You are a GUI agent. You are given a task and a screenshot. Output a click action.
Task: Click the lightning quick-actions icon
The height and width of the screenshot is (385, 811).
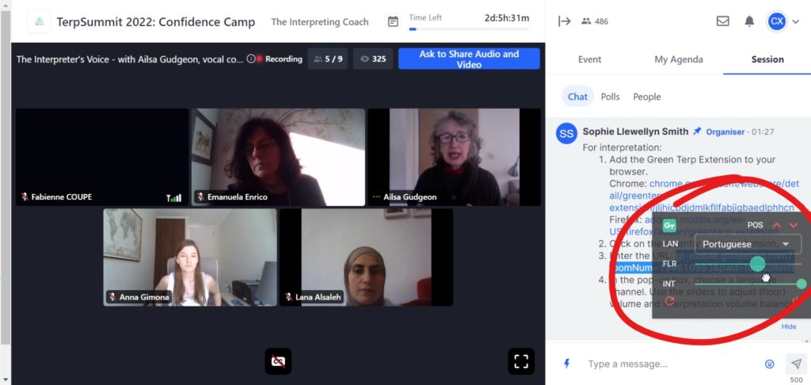point(567,364)
